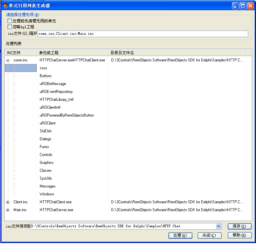Collapse the comn.inc tree node
This screenshot has height=244, width=256.
pos(8,60)
